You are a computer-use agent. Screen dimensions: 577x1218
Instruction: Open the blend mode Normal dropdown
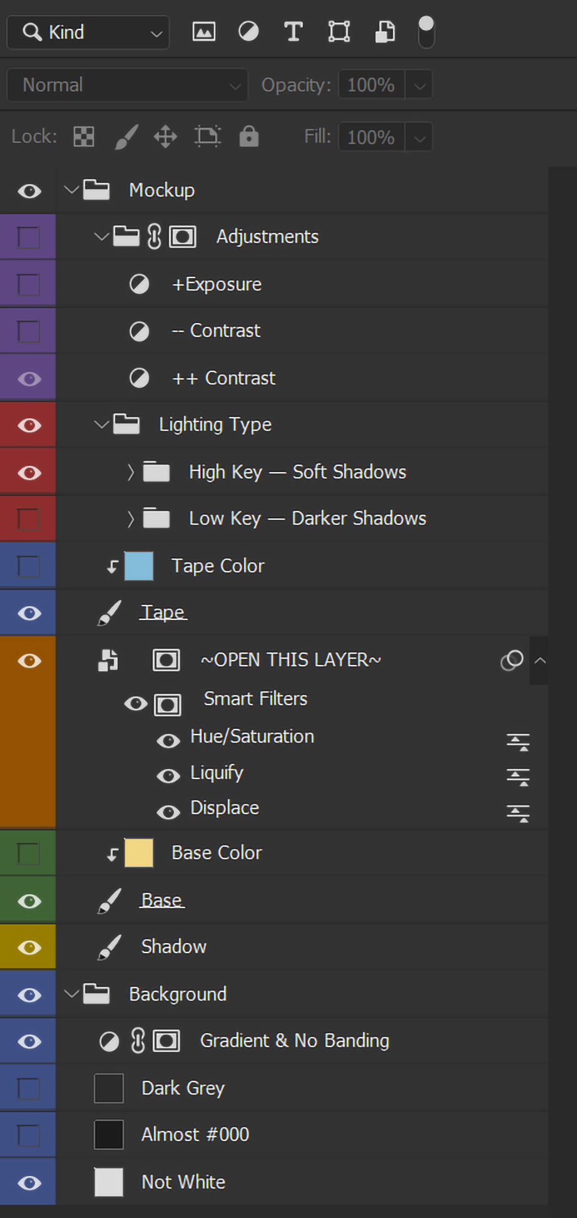128,85
